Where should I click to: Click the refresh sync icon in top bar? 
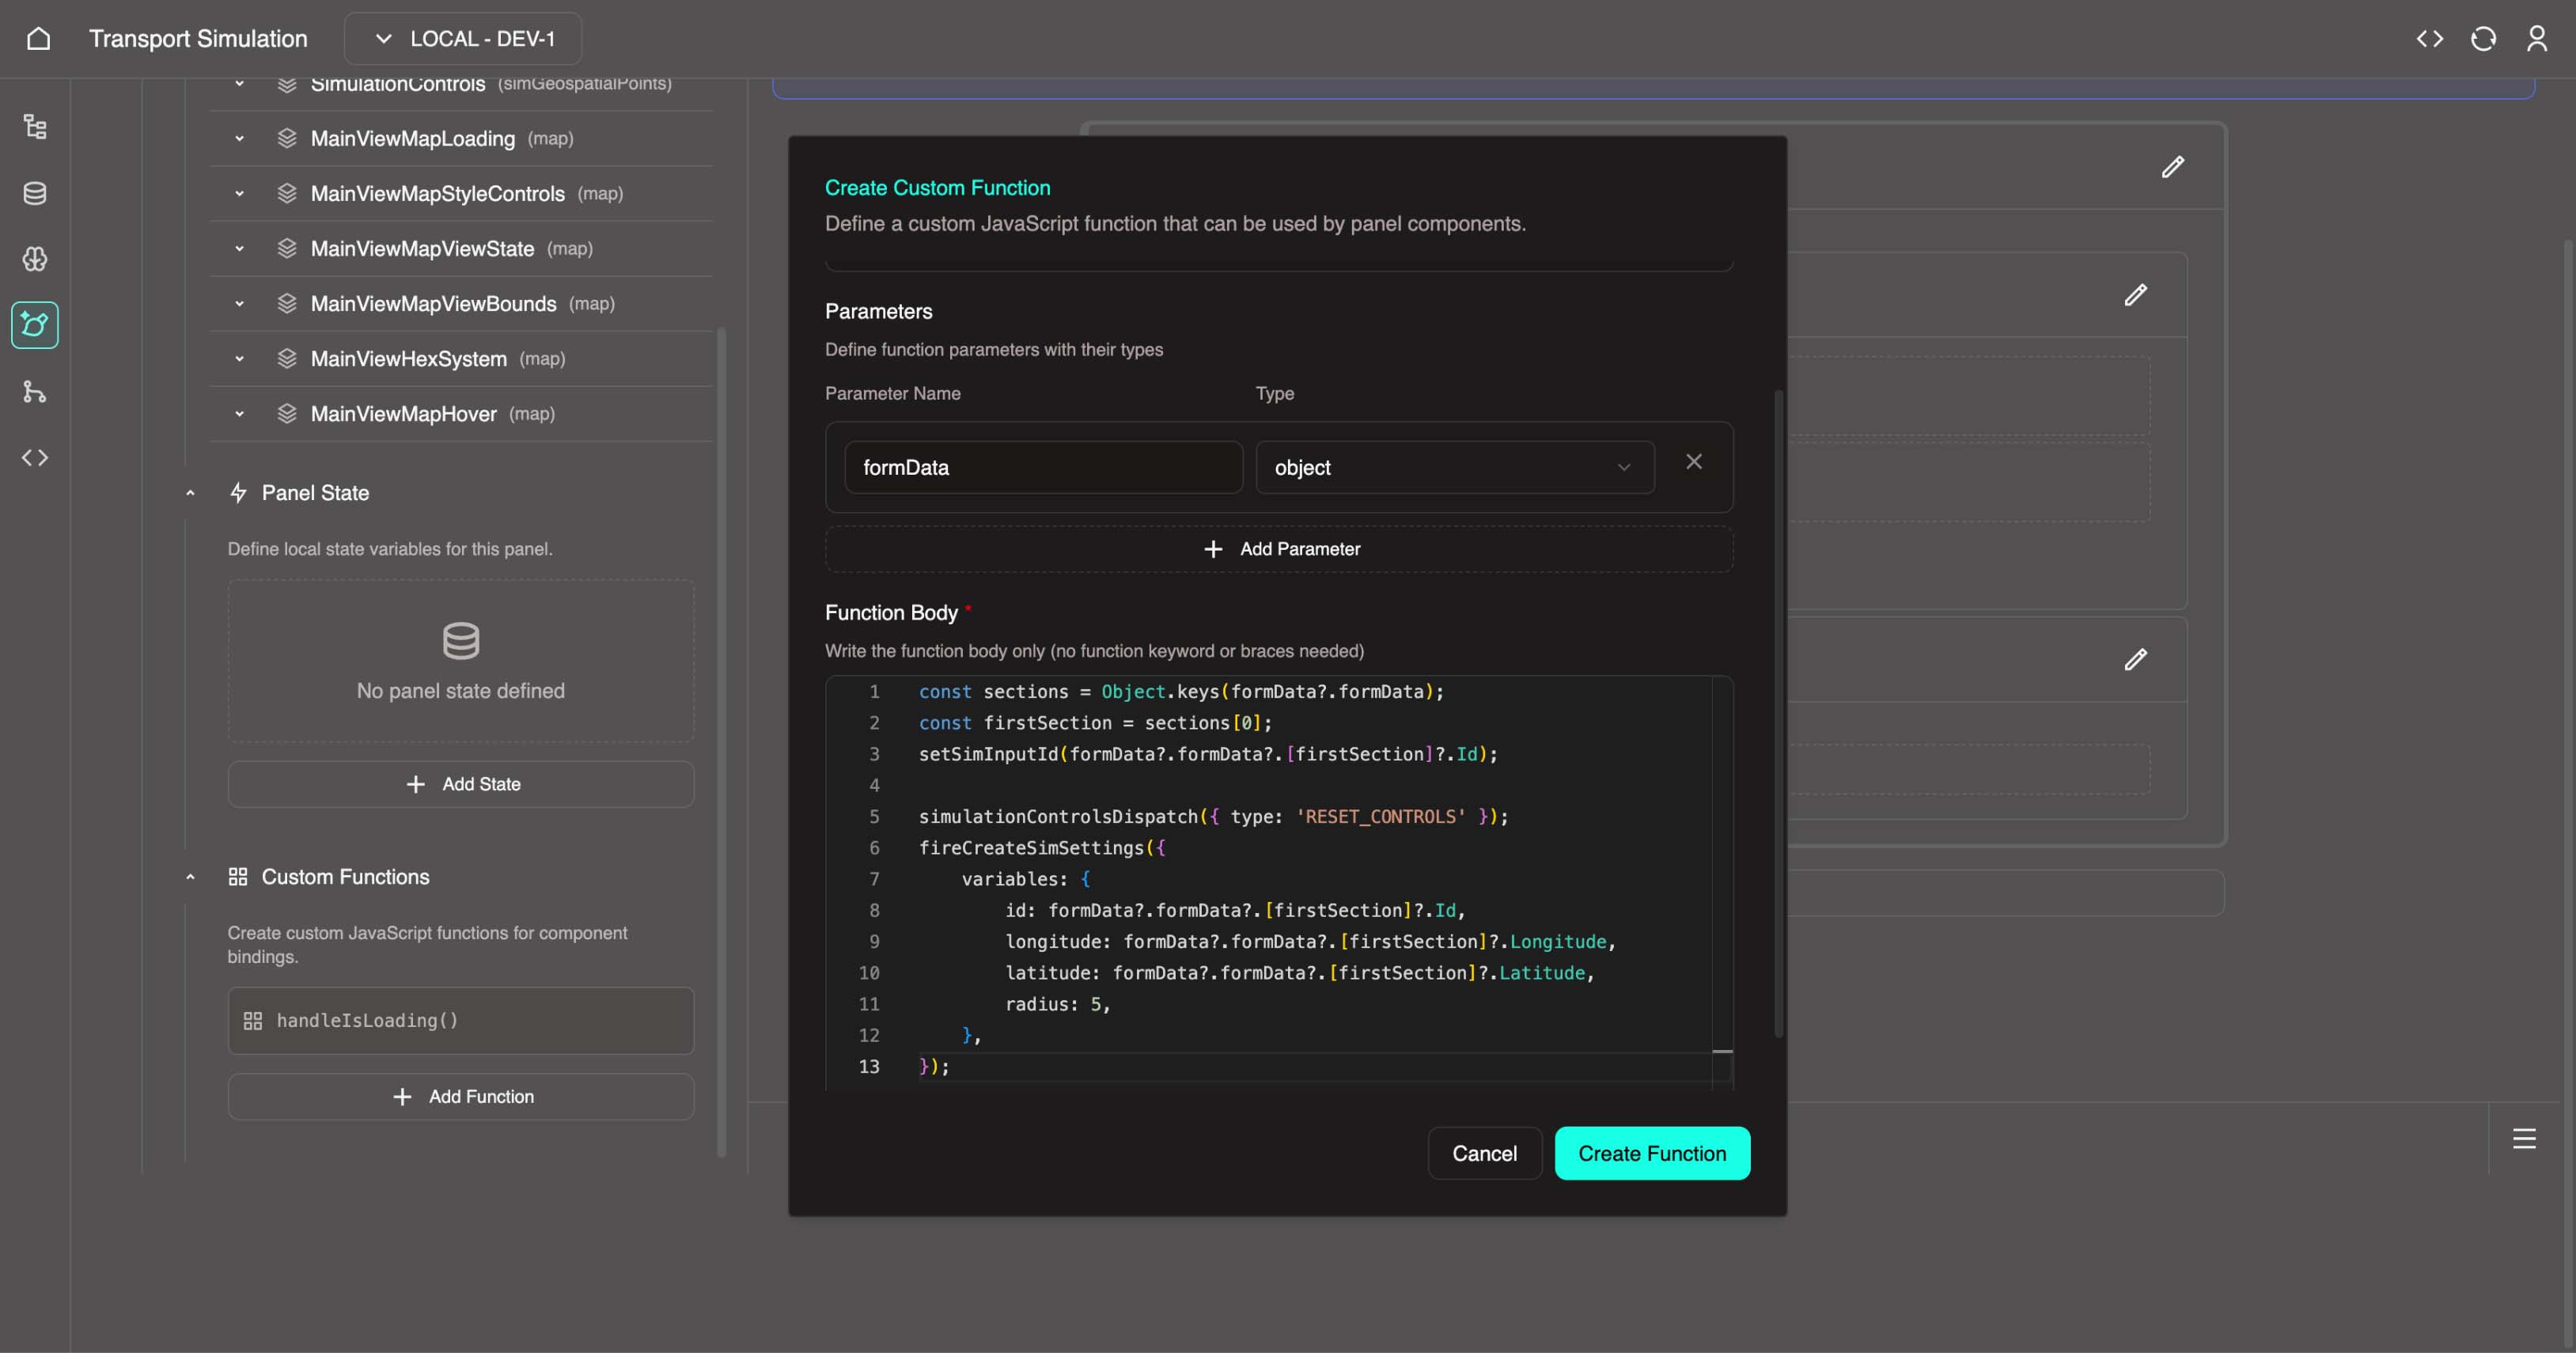coord(2484,38)
